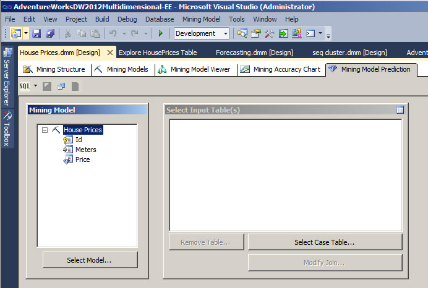Screen dimensions: 428x288
Task: Open the Debug menu
Action: click(127, 19)
